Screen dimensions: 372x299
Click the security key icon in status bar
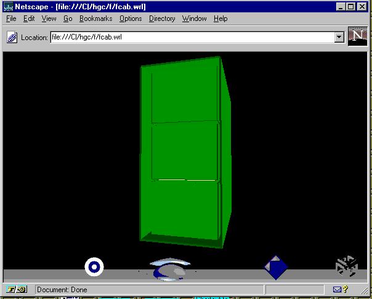(x=17, y=290)
